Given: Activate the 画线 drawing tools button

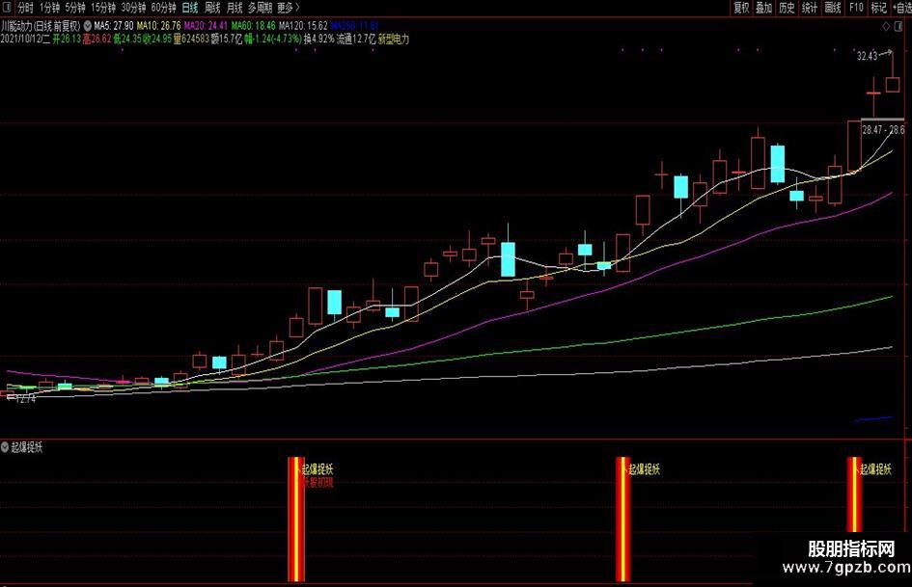Looking at the screenshot, I should (x=833, y=8).
